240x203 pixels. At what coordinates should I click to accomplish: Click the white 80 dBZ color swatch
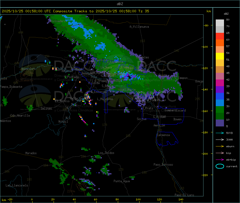tap(220, 23)
